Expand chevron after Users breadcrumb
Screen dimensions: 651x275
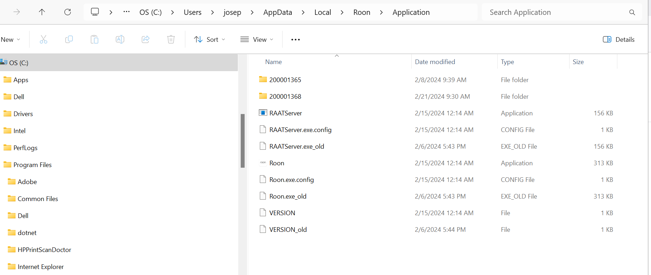point(212,12)
